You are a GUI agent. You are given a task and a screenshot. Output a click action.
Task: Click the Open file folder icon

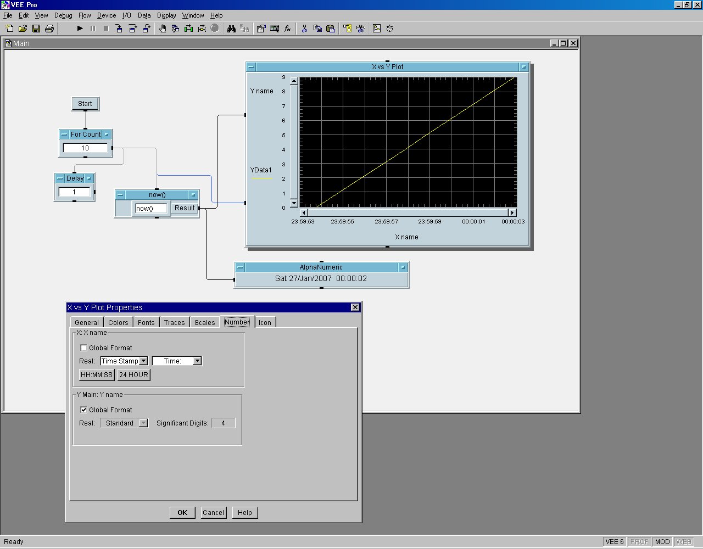click(x=23, y=29)
